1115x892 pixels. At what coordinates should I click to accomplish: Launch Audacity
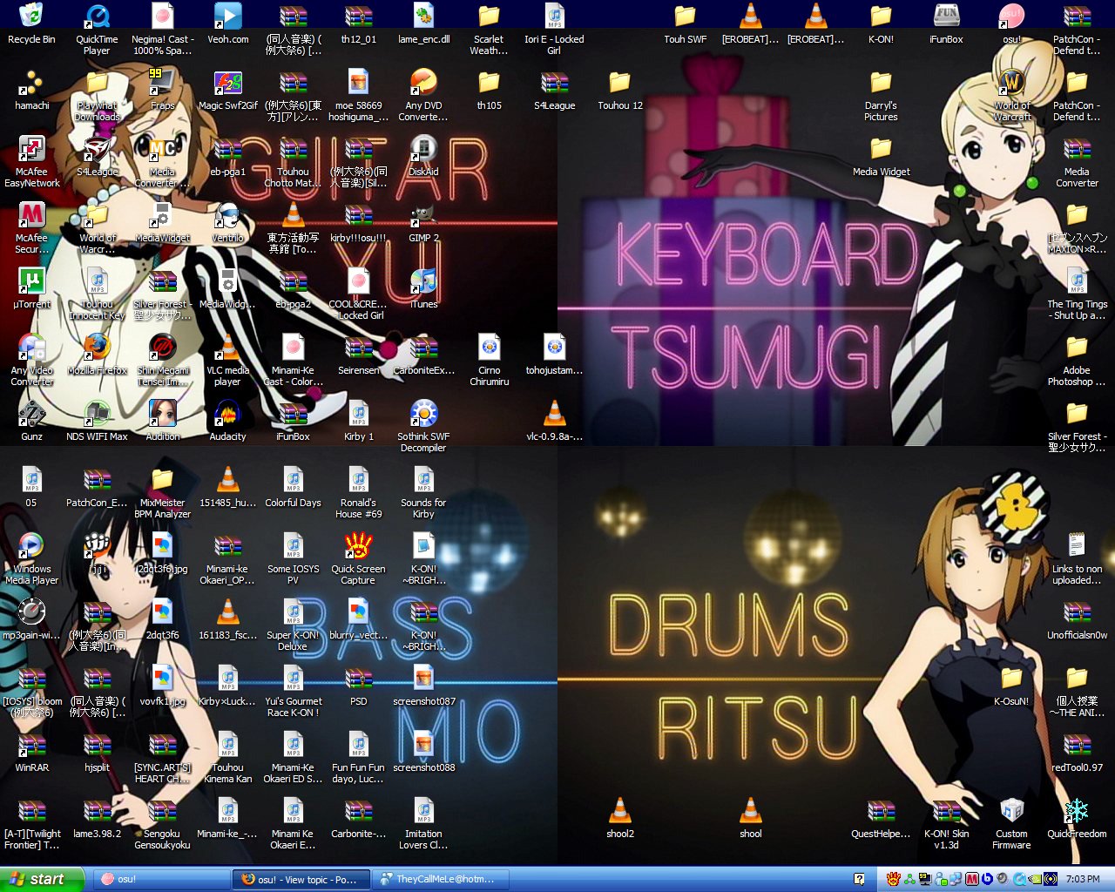pos(227,422)
